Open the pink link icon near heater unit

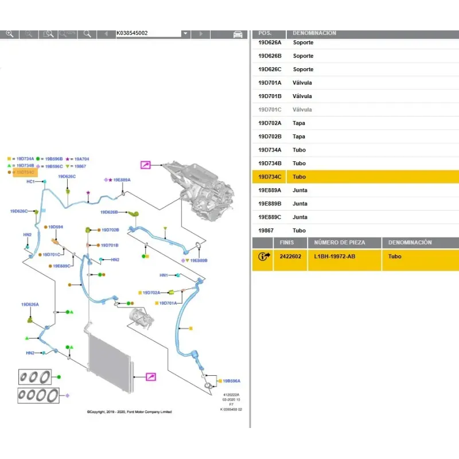(x=145, y=165)
